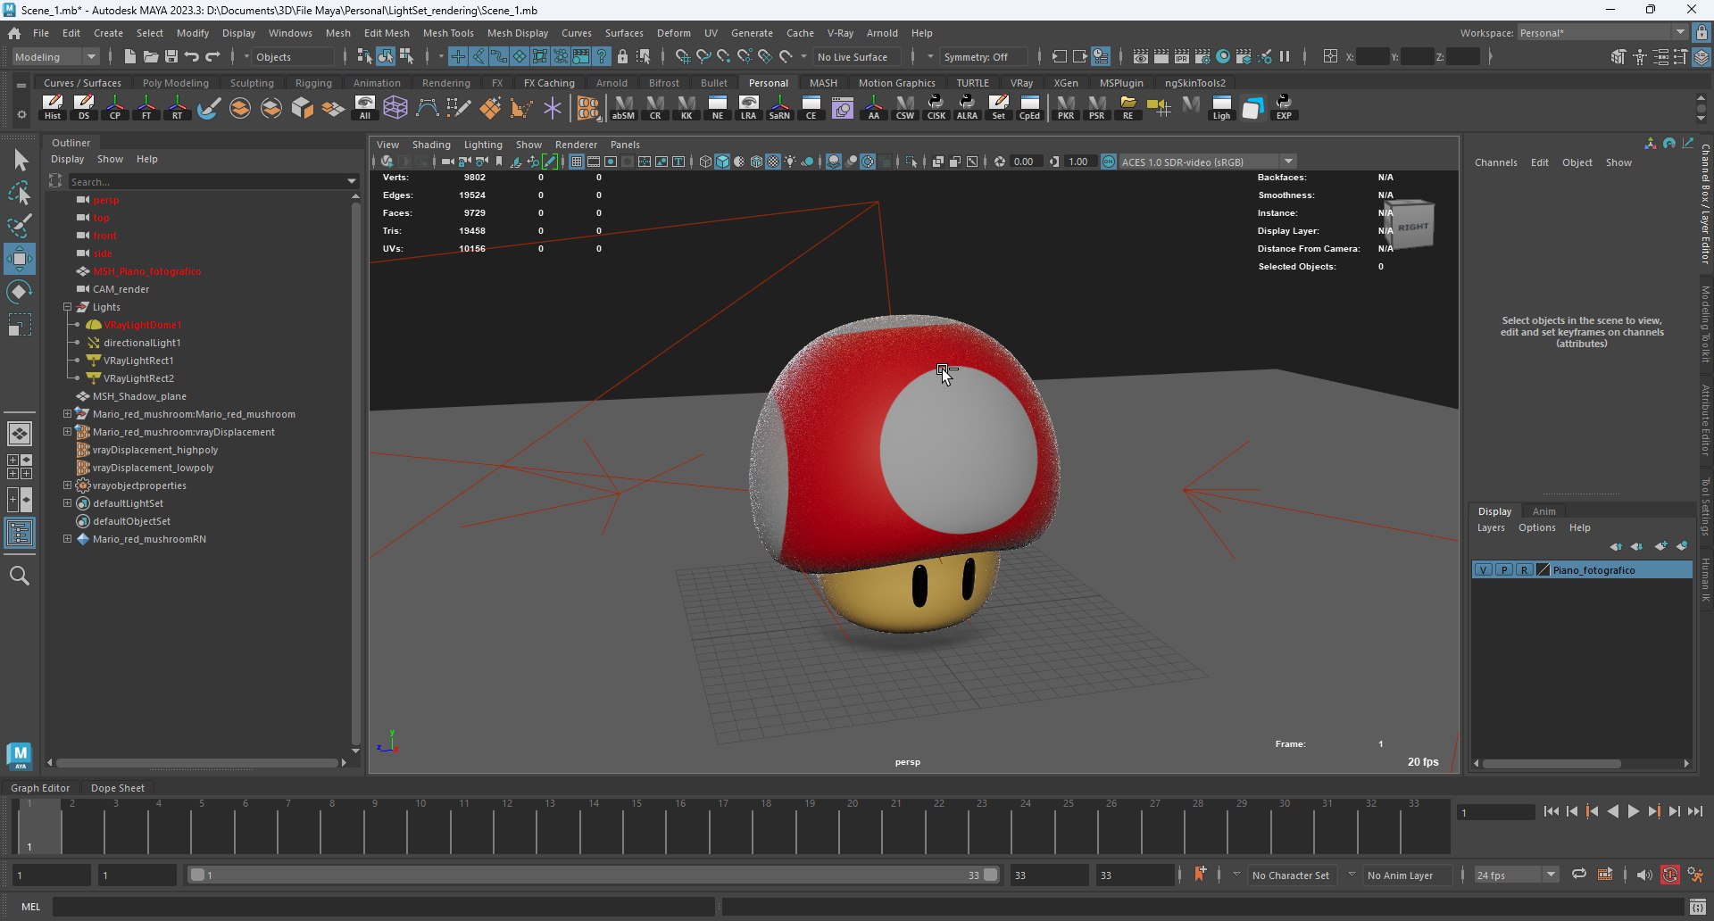The height and width of the screenshot is (921, 1714).
Task: Open the Graph Editor
Action: coord(40,788)
